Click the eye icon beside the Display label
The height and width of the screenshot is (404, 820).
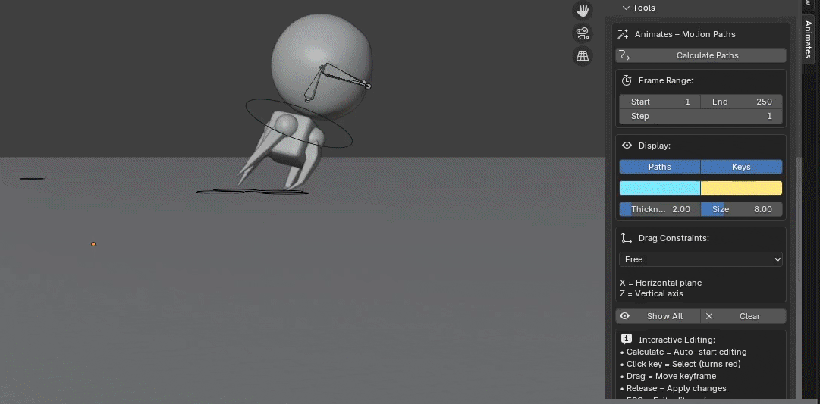tap(627, 146)
